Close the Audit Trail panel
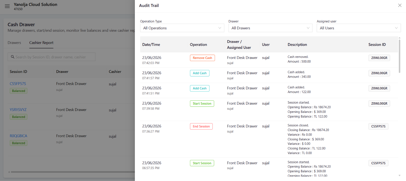Image resolution: width=406 pixels, height=181 pixels. pos(400,5)
